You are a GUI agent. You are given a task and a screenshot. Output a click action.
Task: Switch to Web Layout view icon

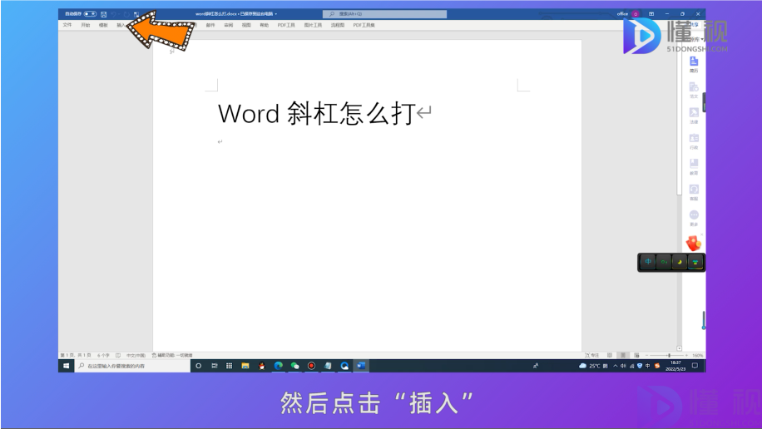click(x=636, y=355)
